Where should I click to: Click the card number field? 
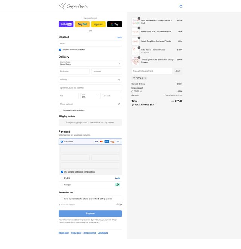click(90, 150)
